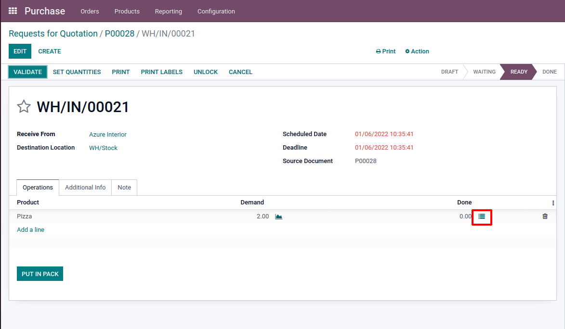Image resolution: width=565 pixels, height=329 pixels.
Task: Add a line to operations
Action: (31, 229)
